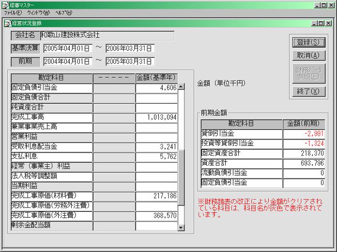Click the 経営状況登録 child window icon

[x=8, y=23]
